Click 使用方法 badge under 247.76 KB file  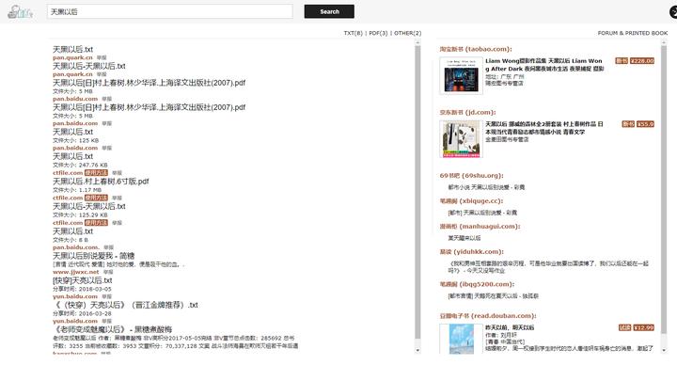pos(96,173)
